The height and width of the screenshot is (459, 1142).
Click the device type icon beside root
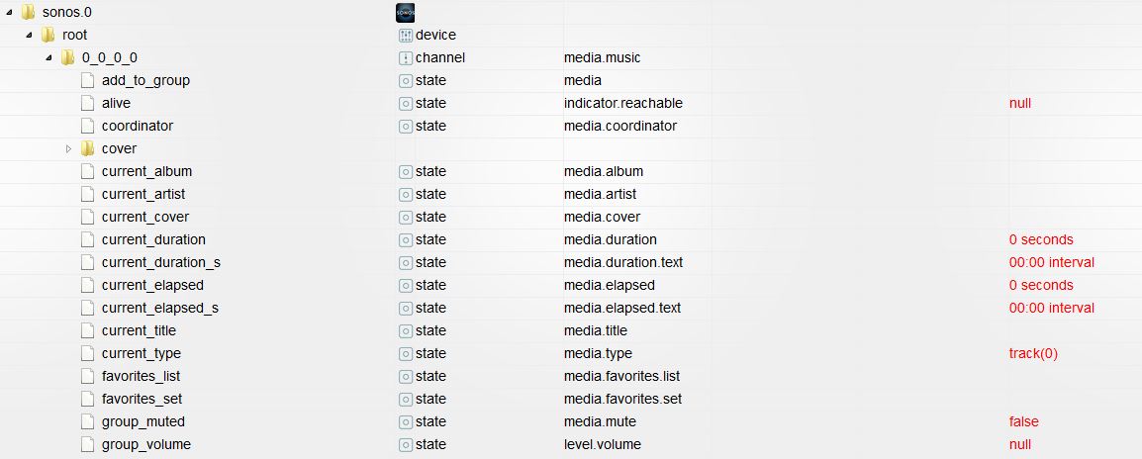click(405, 35)
